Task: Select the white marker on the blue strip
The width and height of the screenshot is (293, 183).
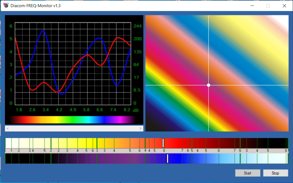Action: (167, 159)
